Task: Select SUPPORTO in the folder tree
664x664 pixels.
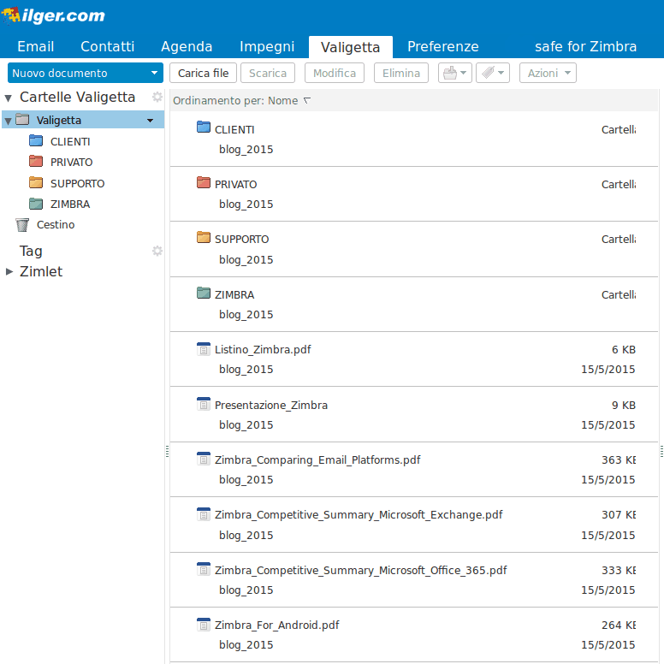Action: pos(78,183)
